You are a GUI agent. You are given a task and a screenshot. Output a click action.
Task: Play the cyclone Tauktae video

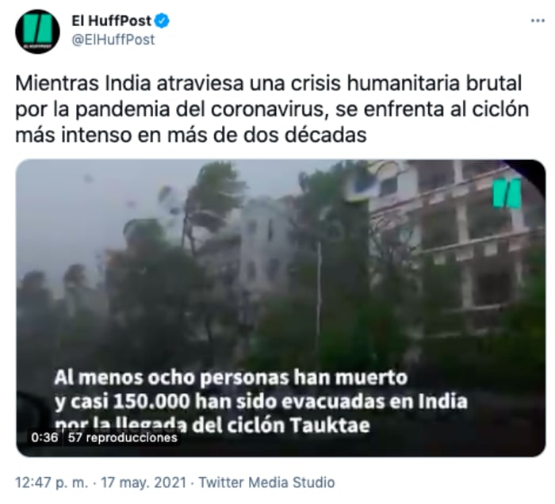(281, 308)
